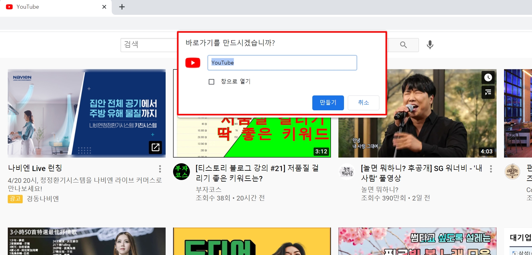Click the Add to queue icon
The image size is (532, 255).
[488, 92]
